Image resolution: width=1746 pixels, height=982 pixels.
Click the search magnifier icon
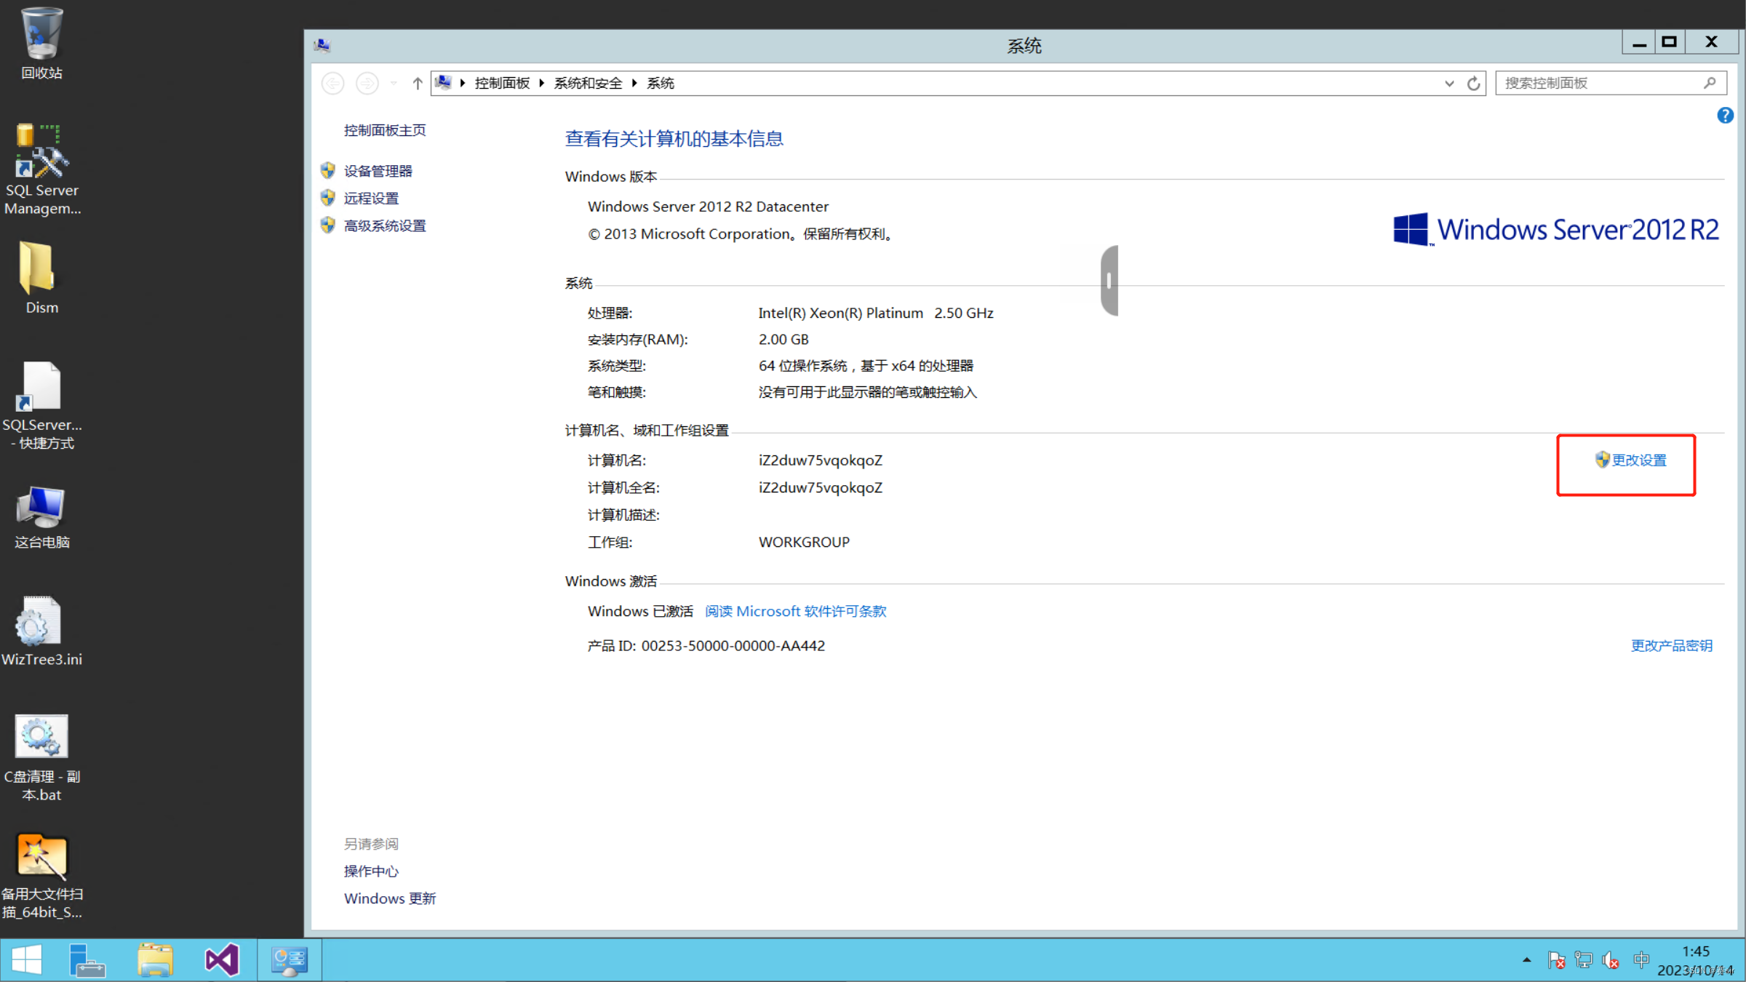coord(1710,84)
